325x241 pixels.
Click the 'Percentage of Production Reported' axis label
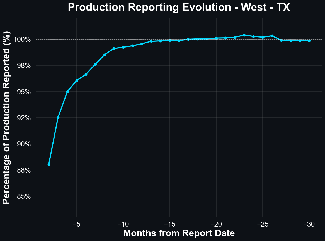7,117
